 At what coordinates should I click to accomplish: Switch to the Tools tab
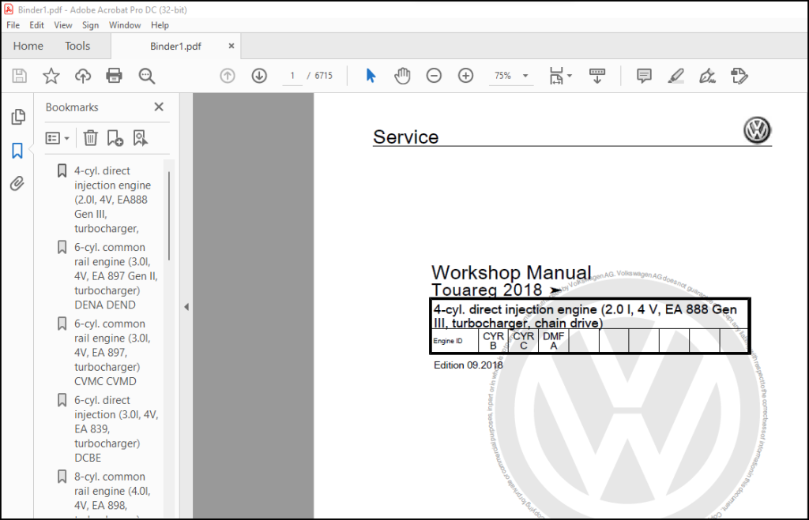[77, 46]
